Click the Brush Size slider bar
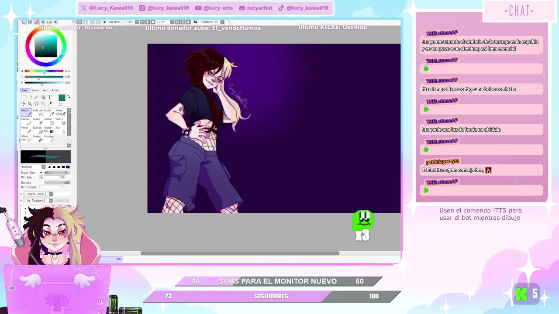The height and width of the screenshot is (314, 559). pos(57,173)
